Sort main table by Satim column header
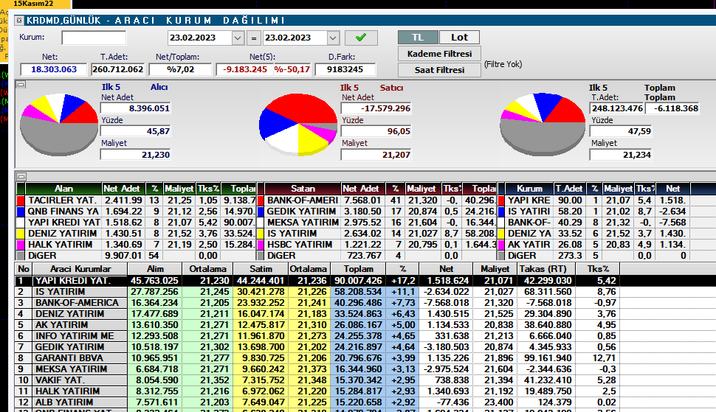Image resolution: width=716 pixels, height=412 pixels. pyautogui.click(x=261, y=269)
